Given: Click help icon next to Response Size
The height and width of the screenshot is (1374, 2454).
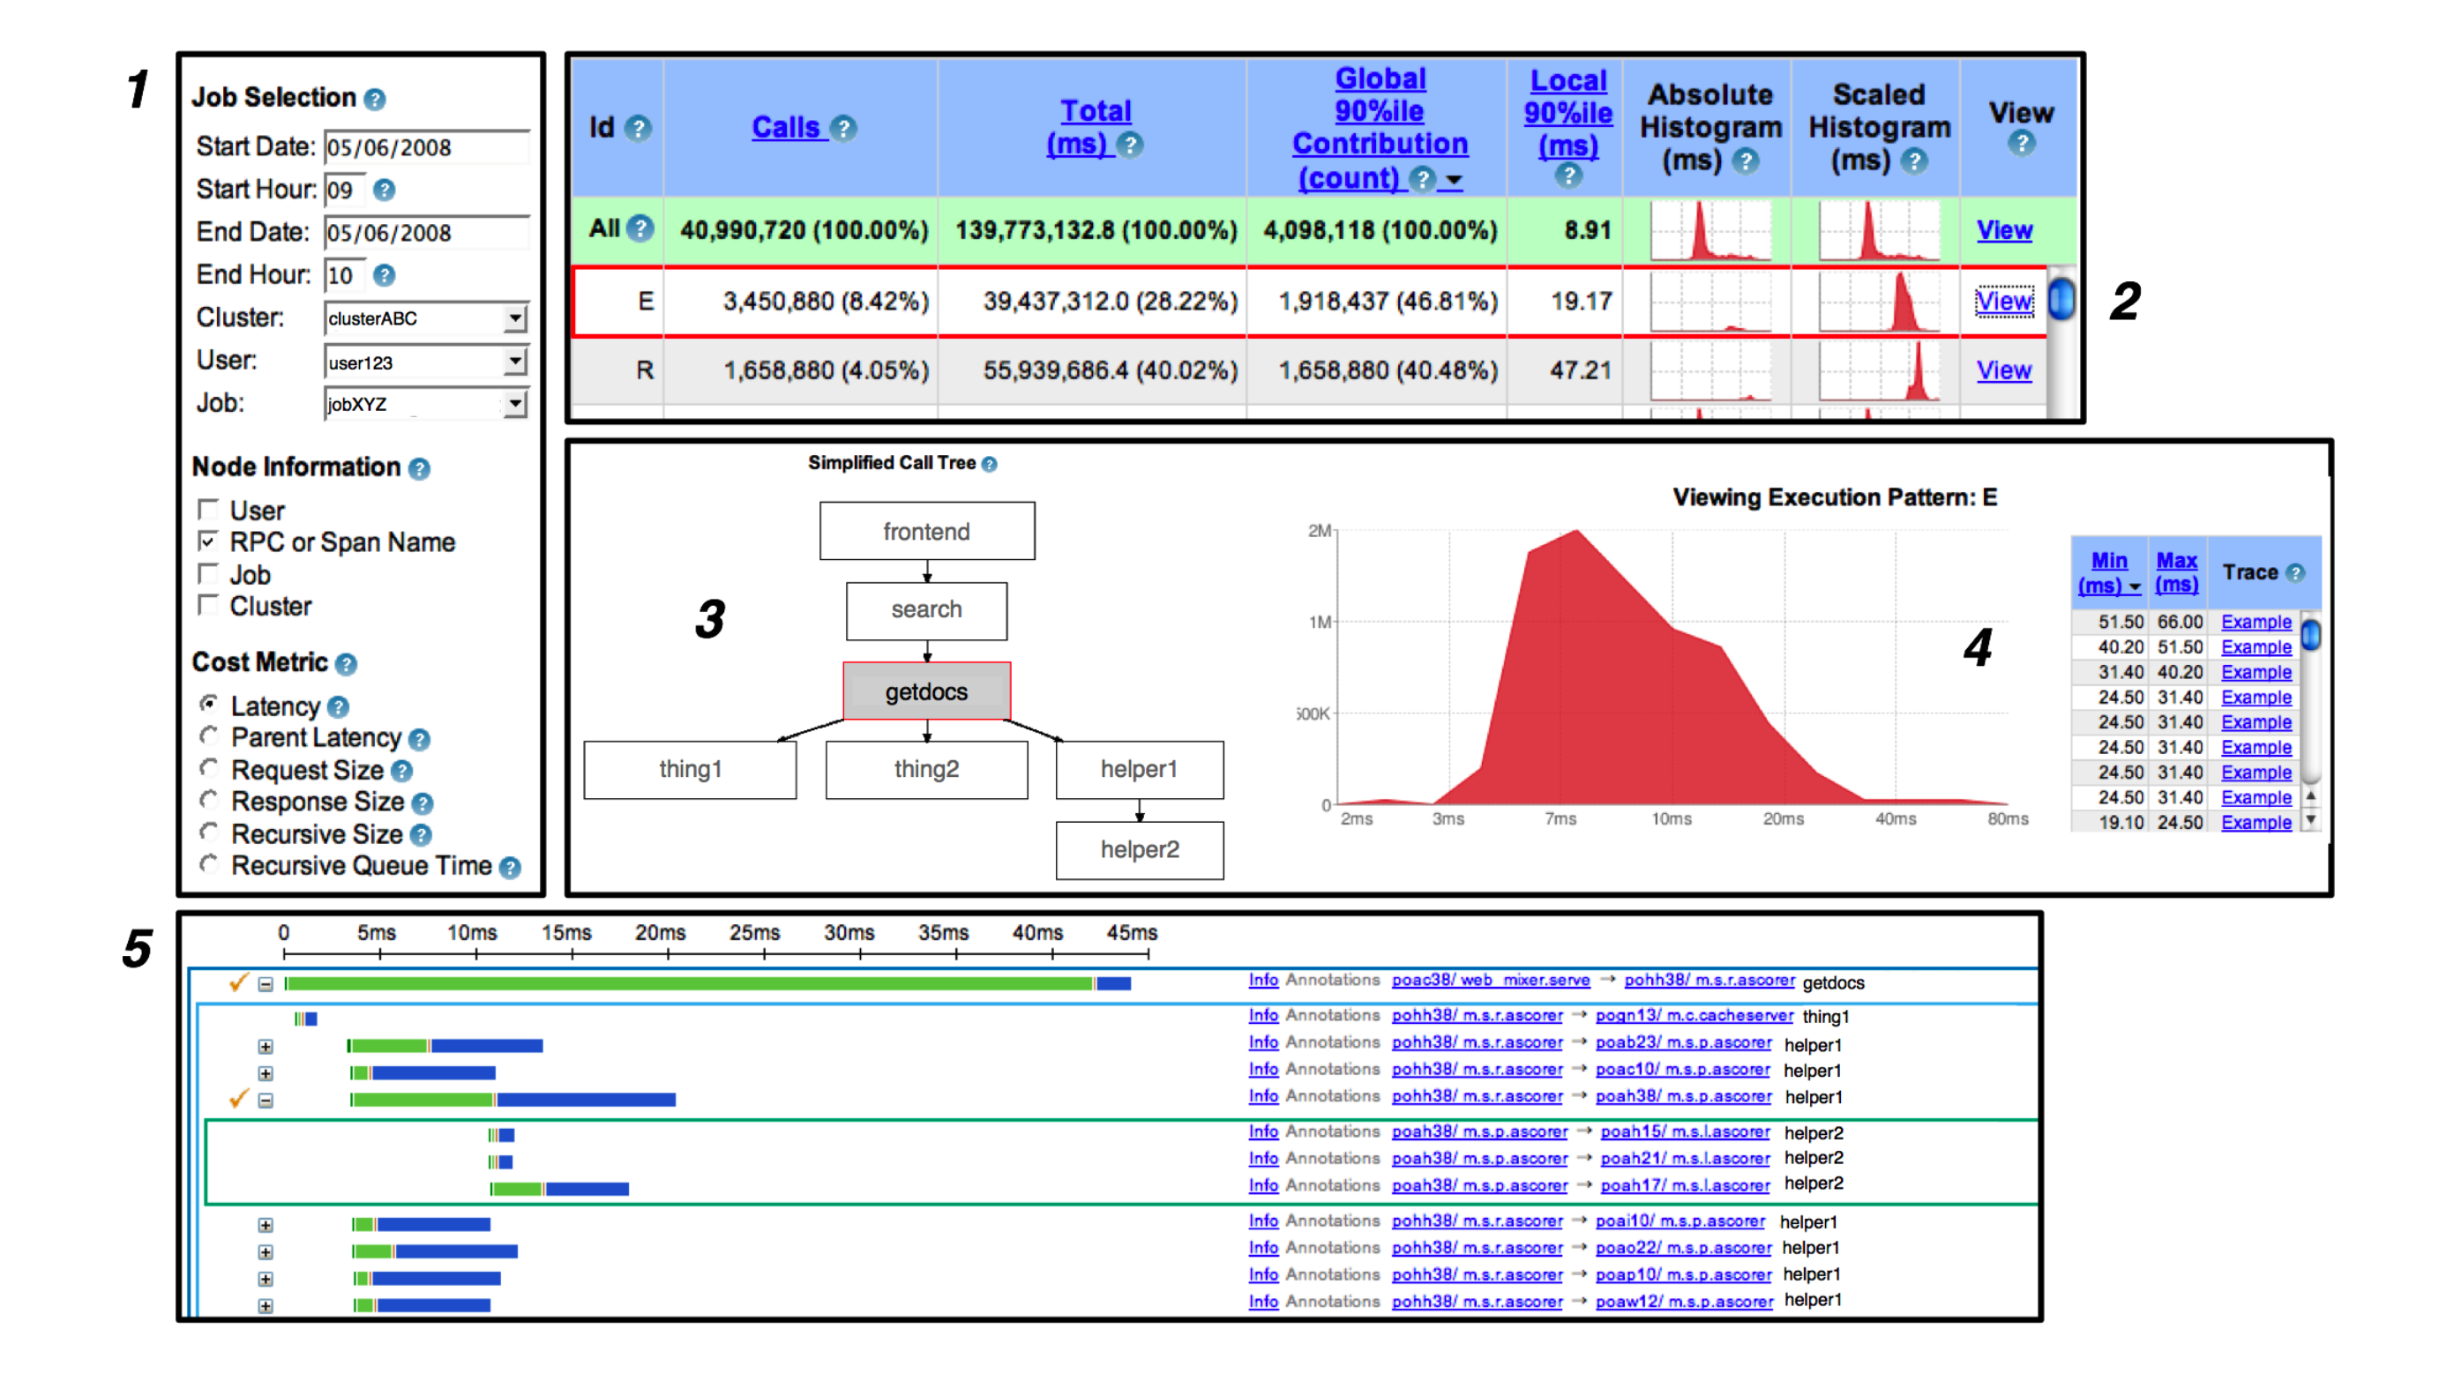Looking at the screenshot, I should [423, 803].
